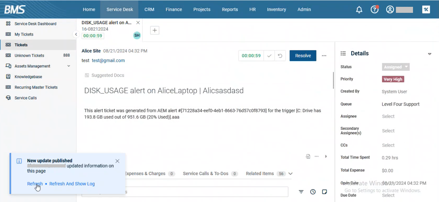This screenshot has width=439, height=202.
Task: Add a note with the note icon
Action: tap(324, 192)
